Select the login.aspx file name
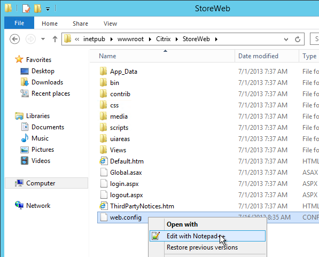 coord(125,184)
